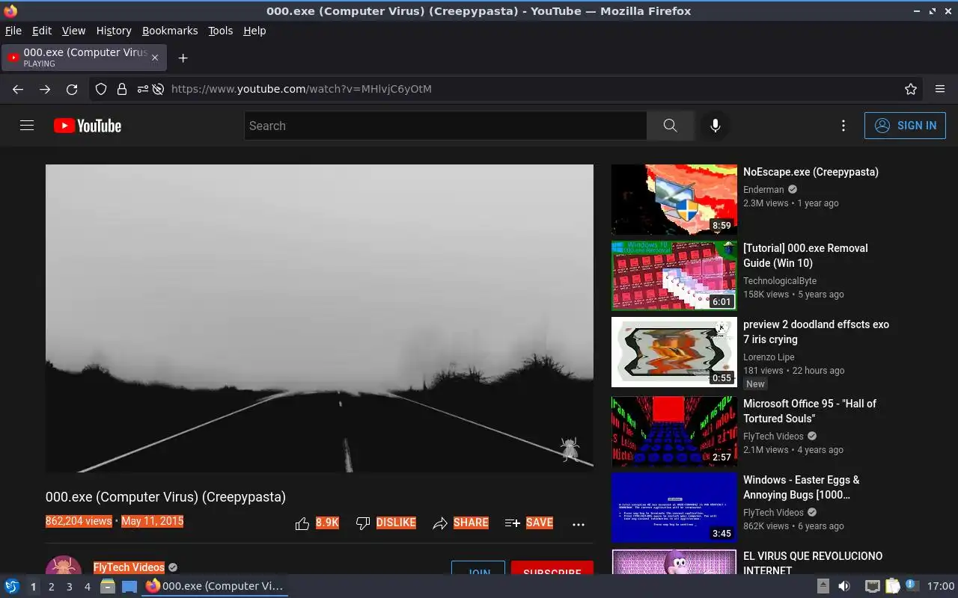This screenshot has height=598, width=958.
Task: Click 'Lorenzo Lipe' channel name
Action: click(x=769, y=357)
